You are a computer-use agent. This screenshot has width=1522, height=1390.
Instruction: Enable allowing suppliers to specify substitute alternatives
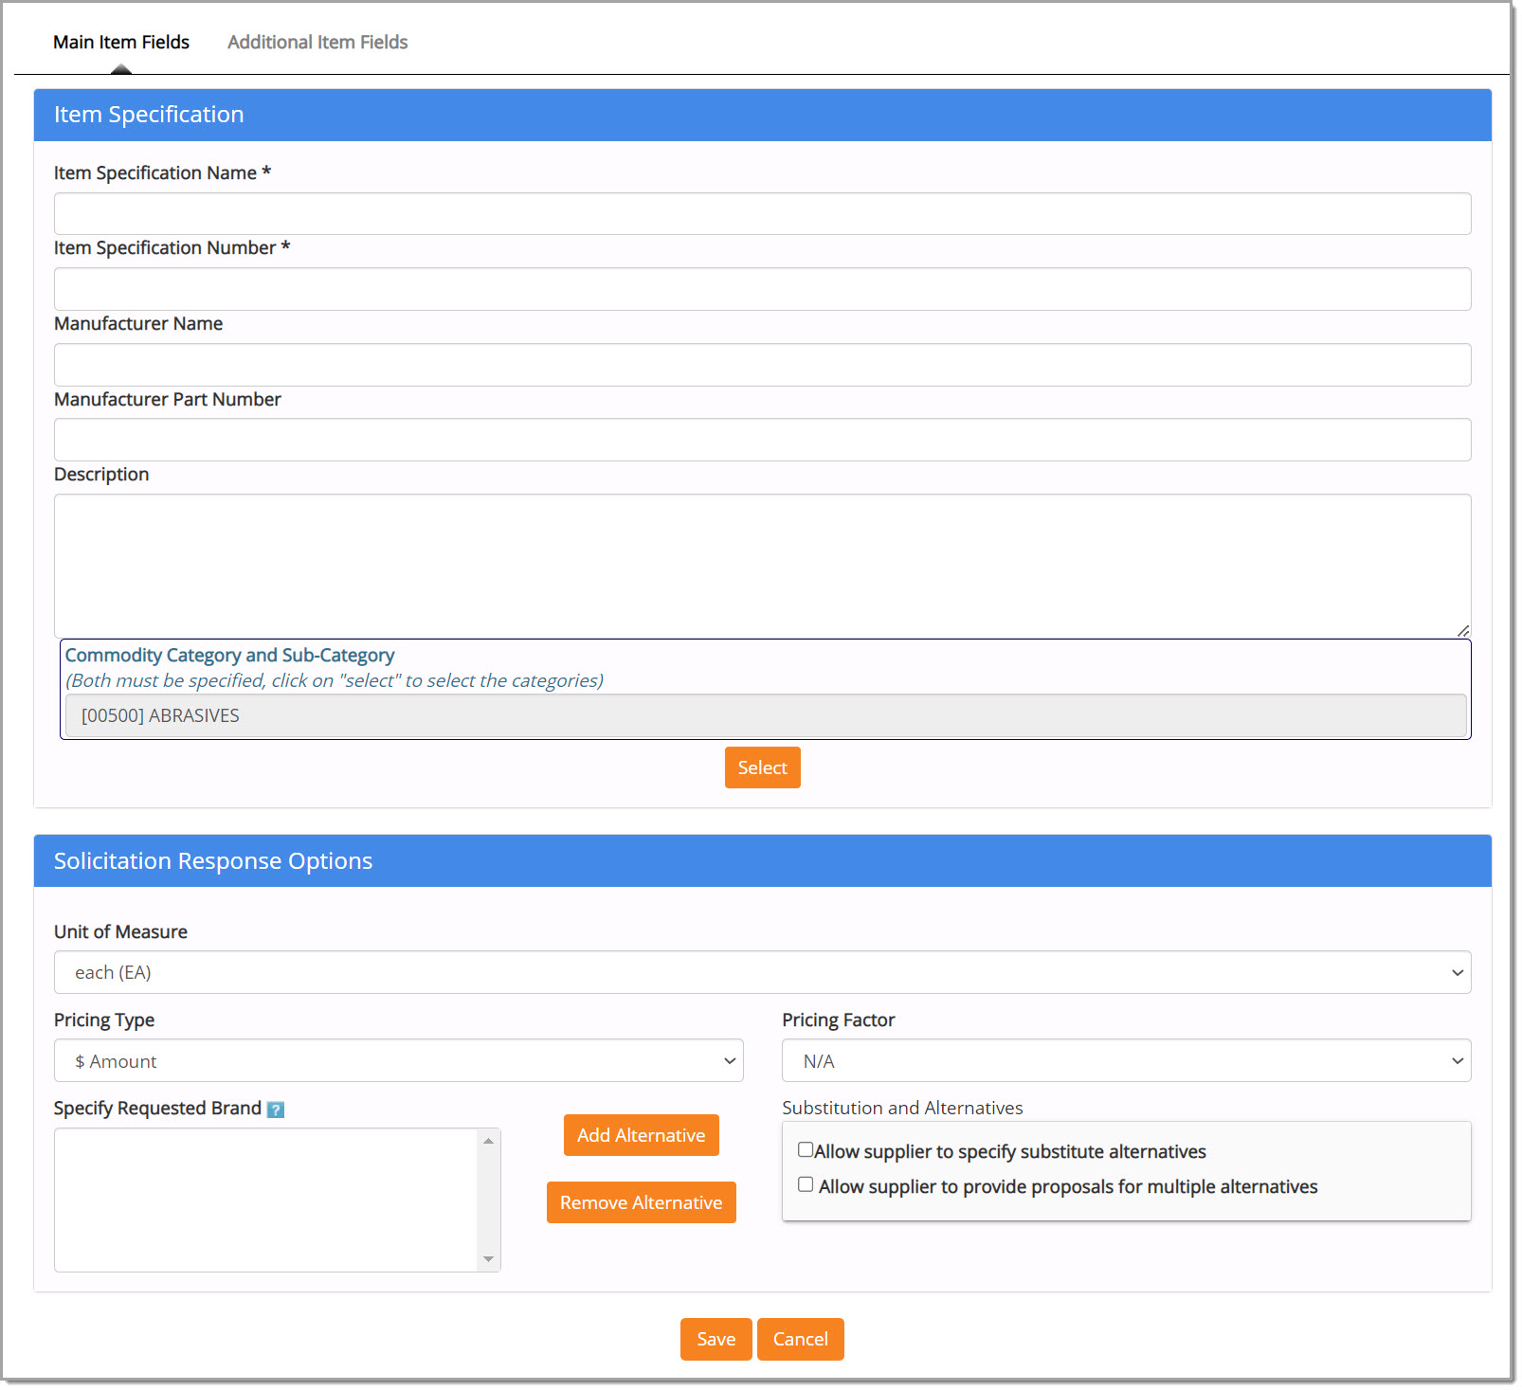click(806, 1149)
